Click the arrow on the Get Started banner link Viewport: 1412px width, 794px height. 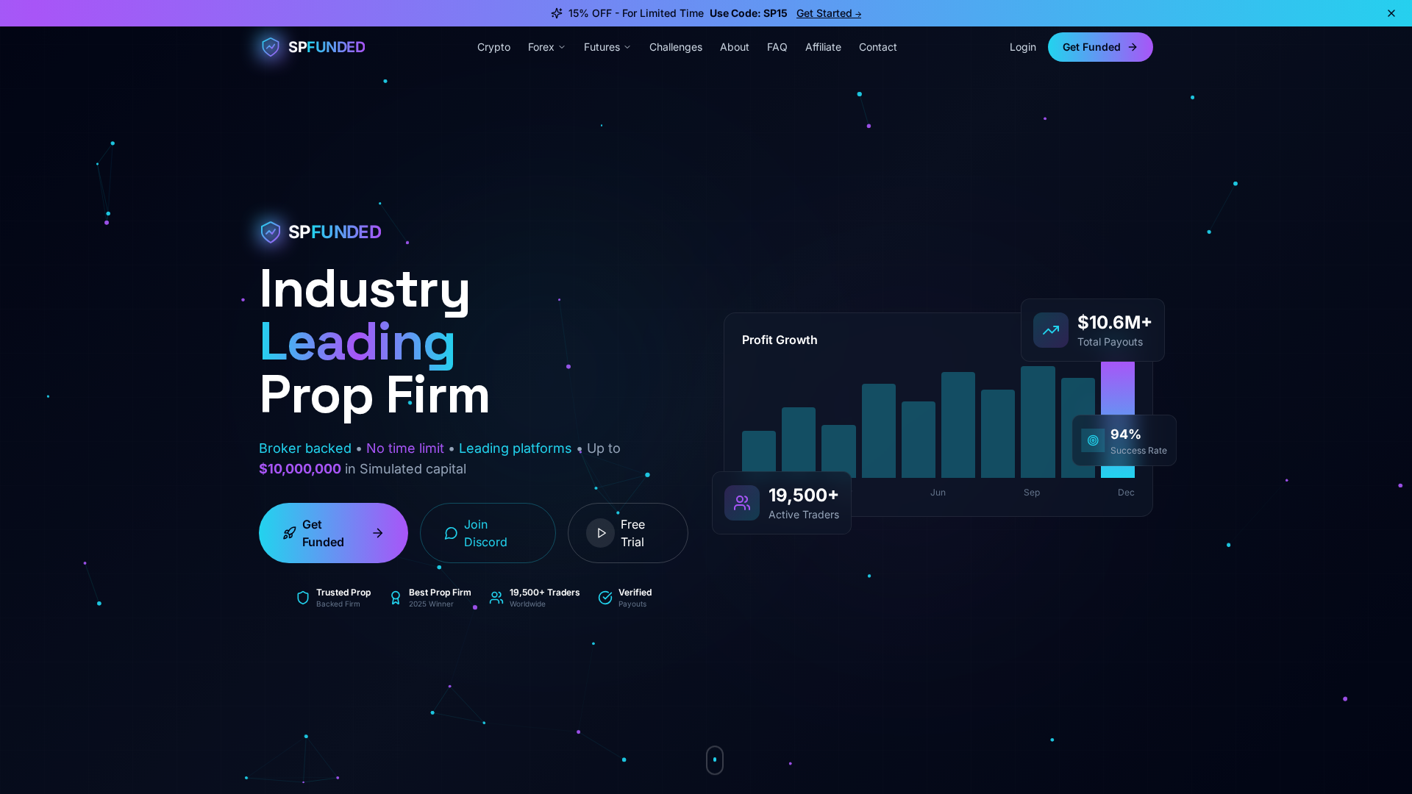point(858,13)
